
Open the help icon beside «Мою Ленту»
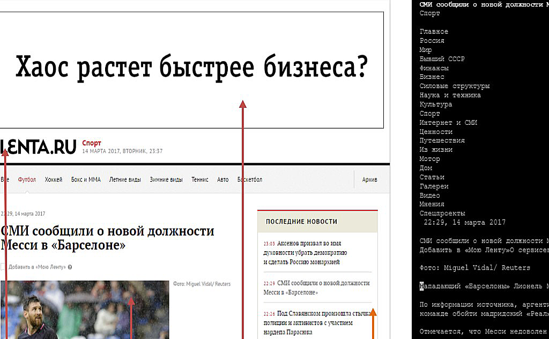pos(70,267)
